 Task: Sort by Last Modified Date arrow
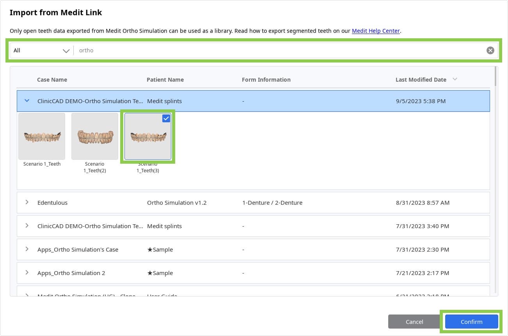[x=455, y=79]
